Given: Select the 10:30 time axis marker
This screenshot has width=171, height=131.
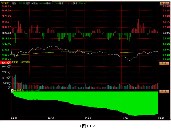Looking at the screenshot, I should point(51,118).
